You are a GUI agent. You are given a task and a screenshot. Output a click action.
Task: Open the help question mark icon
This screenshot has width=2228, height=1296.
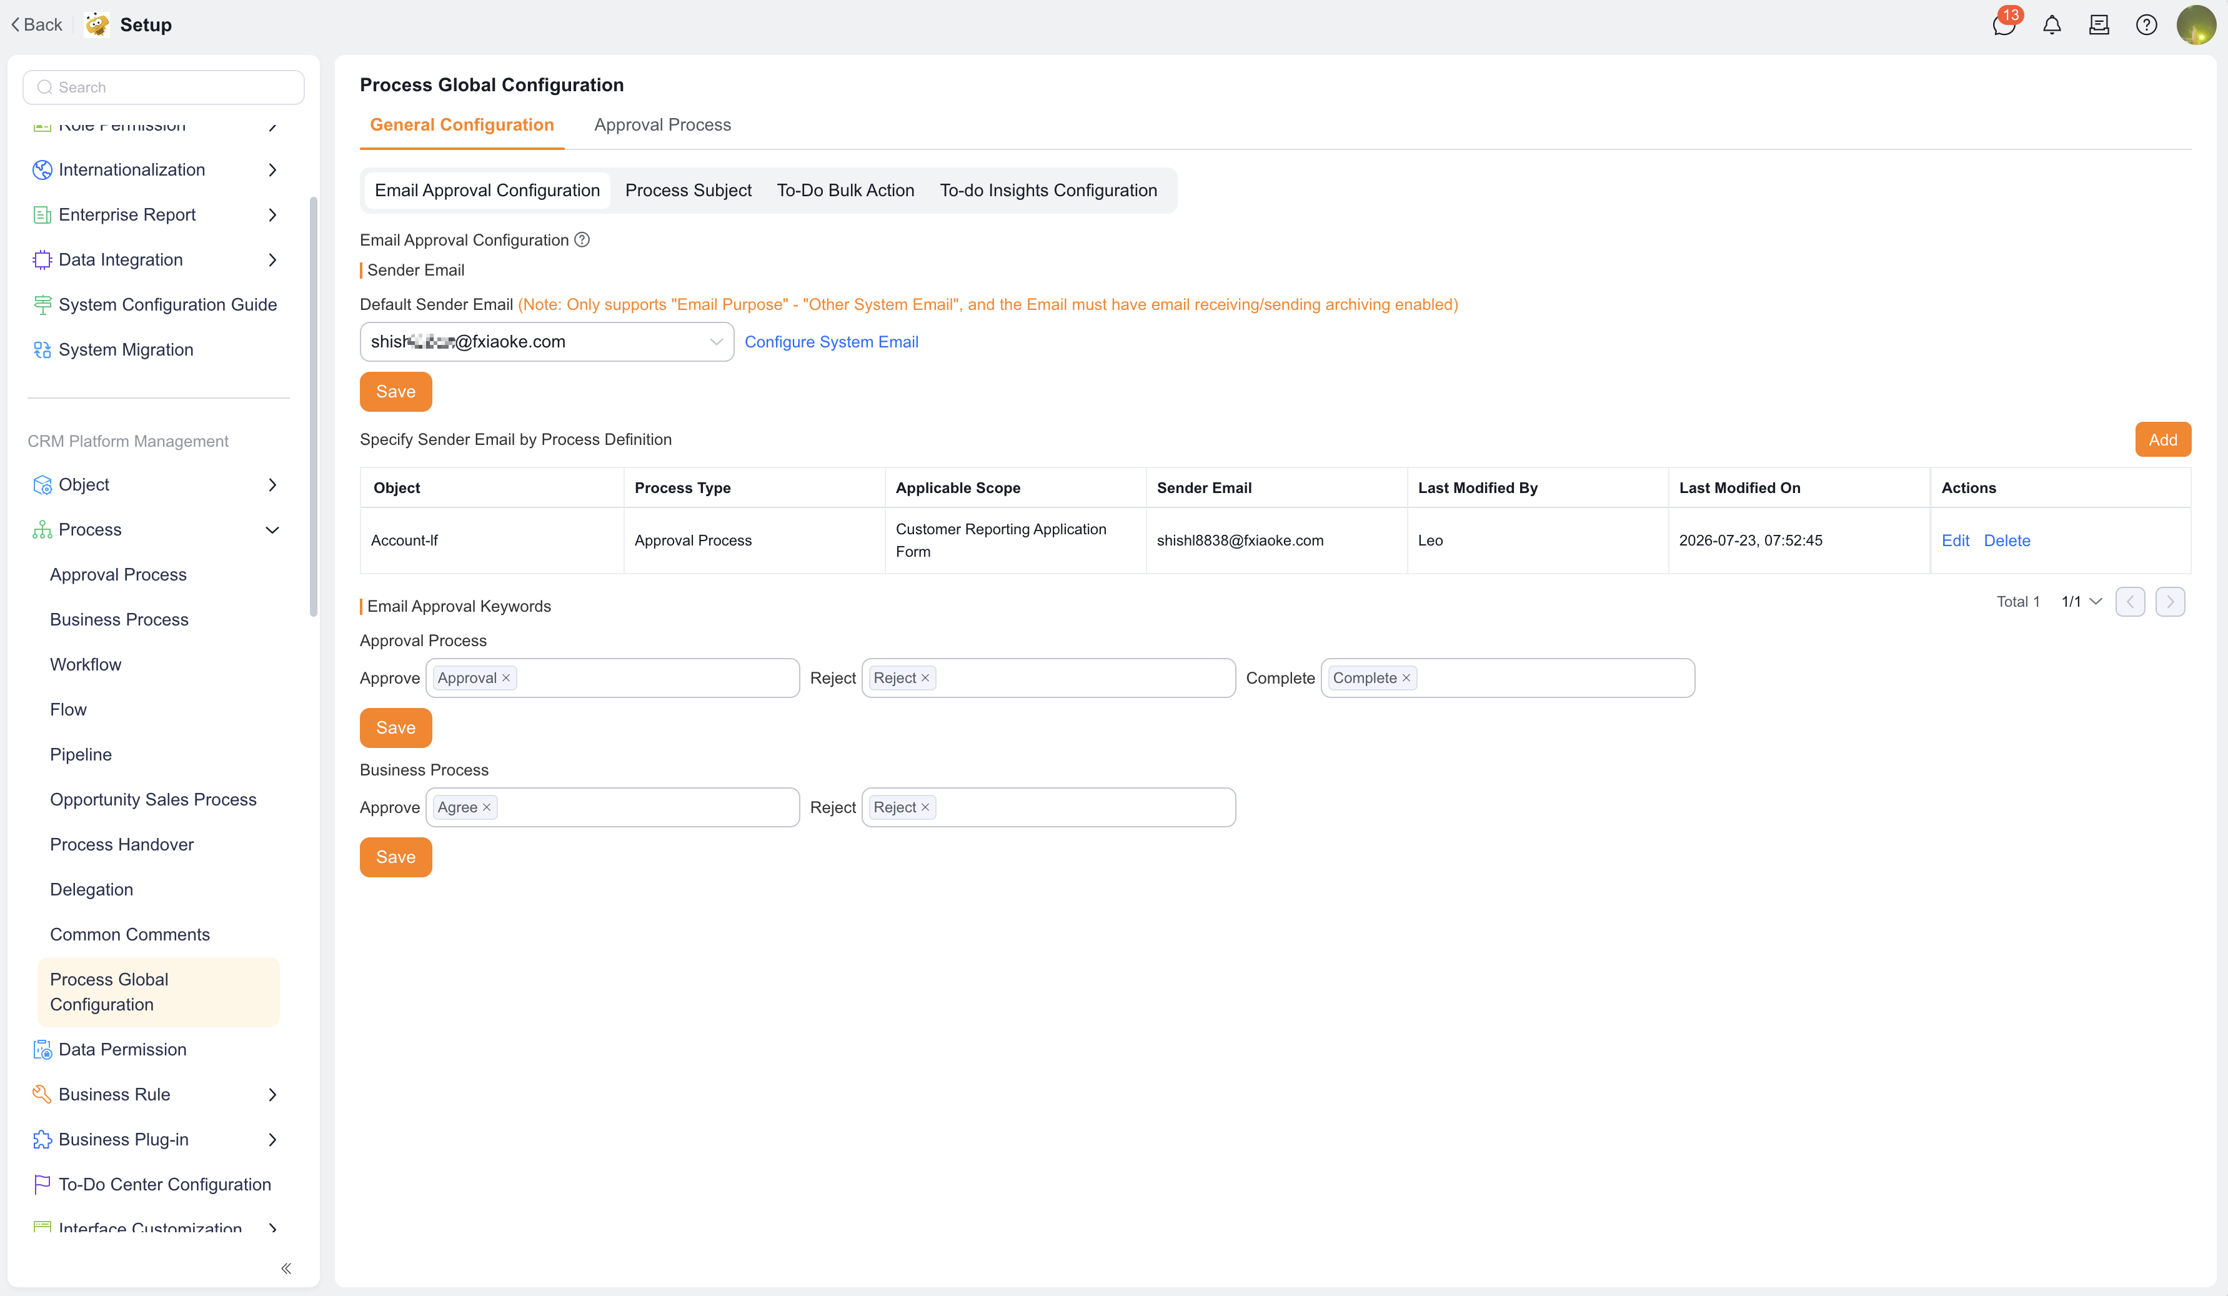point(2147,25)
